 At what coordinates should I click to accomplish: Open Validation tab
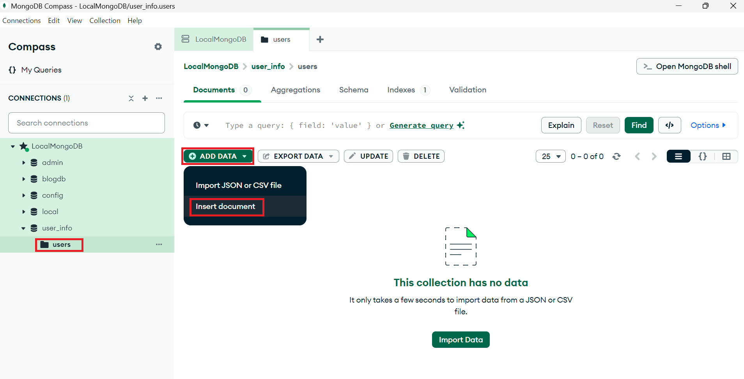468,90
